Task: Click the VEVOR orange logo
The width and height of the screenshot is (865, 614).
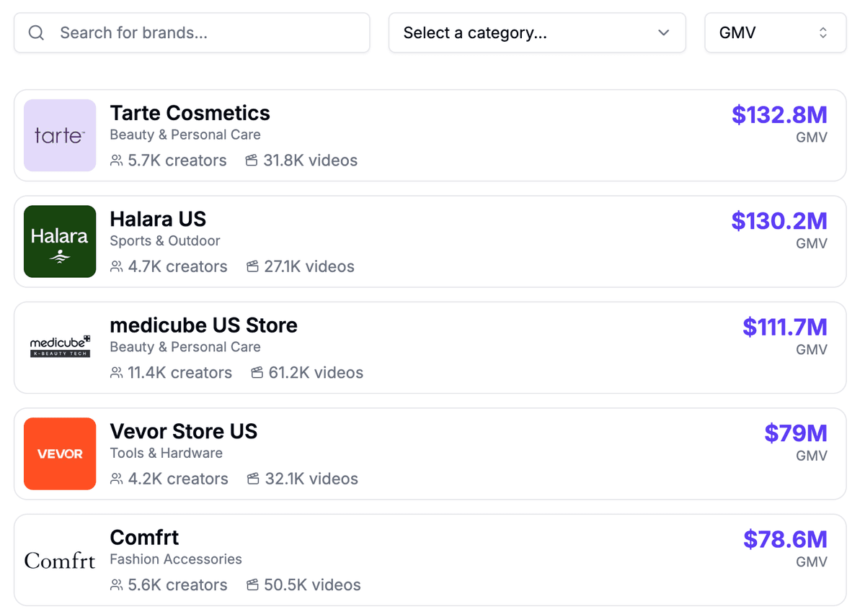Action: 60,453
